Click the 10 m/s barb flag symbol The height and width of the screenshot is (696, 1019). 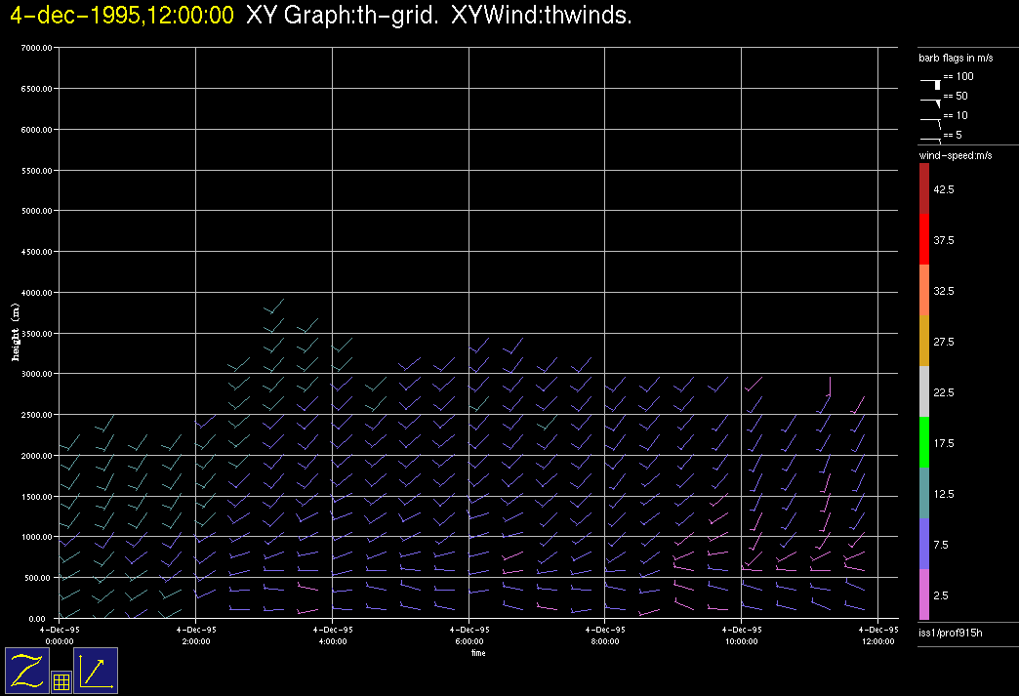[930, 120]
